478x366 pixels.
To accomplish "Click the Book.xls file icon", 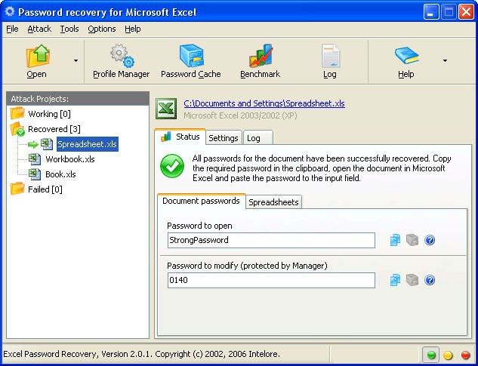I will click(x=35, y=174).
